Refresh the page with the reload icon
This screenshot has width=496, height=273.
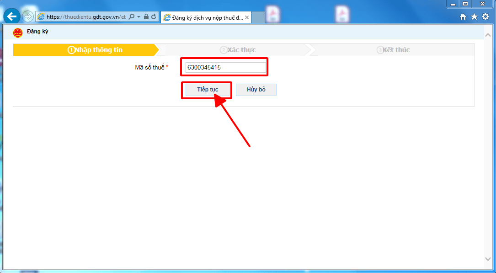(x=154, y=17)
